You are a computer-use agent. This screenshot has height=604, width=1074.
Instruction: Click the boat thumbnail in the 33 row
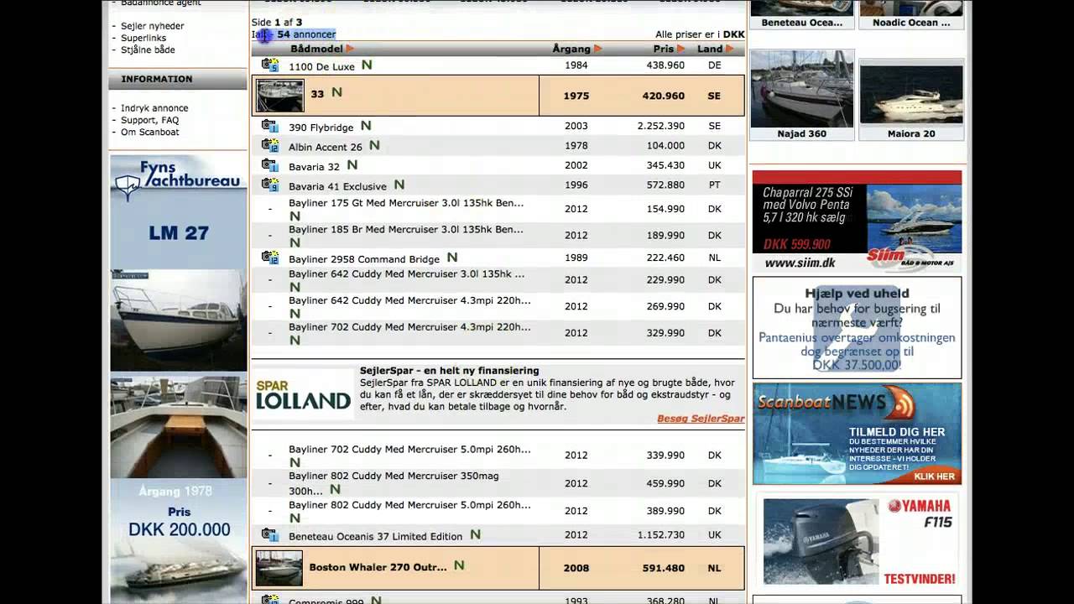(x=279, y=96)
